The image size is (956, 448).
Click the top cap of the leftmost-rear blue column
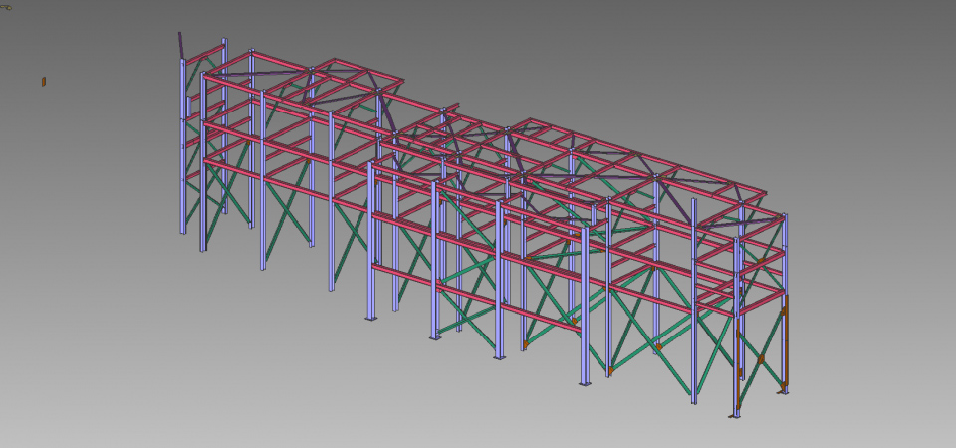tap(224, 41)
